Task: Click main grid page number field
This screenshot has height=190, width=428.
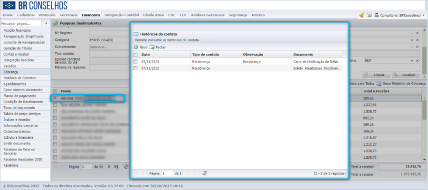Action: click(87, 167)
